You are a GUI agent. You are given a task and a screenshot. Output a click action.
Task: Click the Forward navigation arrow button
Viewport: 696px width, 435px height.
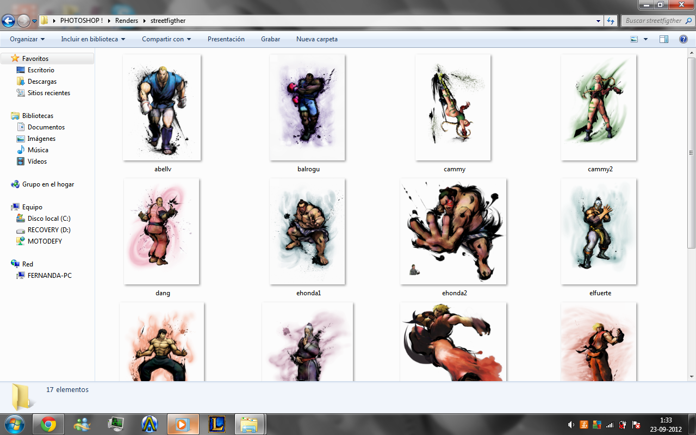[23, 21]
